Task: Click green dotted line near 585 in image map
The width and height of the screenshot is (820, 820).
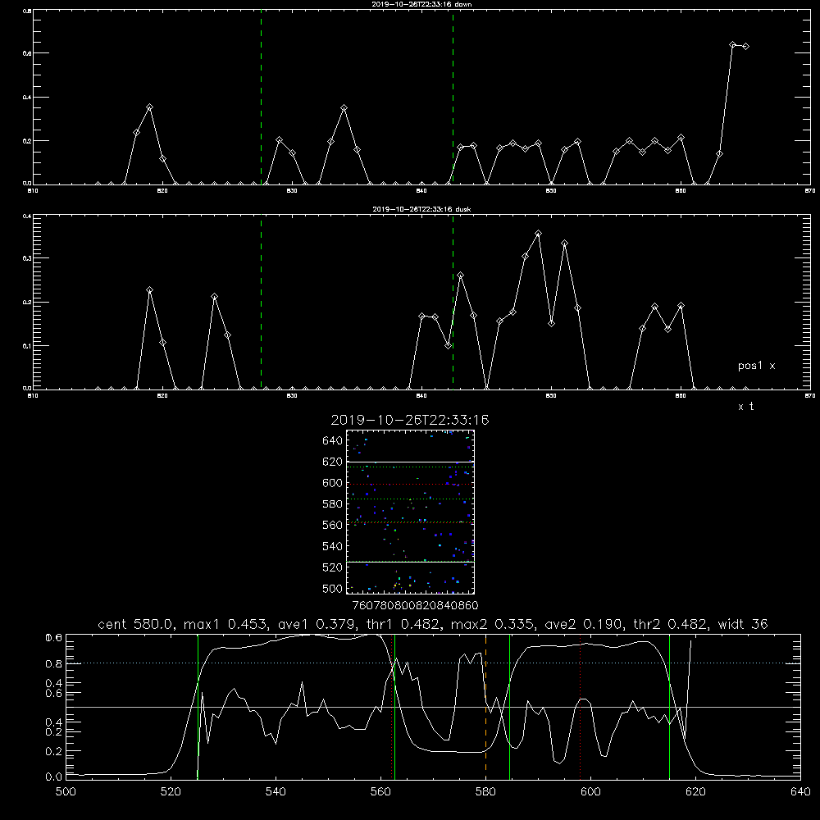Action: point(411,499)
